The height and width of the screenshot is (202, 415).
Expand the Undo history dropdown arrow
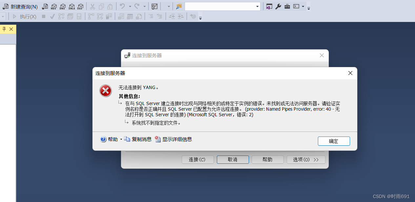click(130, 7)
